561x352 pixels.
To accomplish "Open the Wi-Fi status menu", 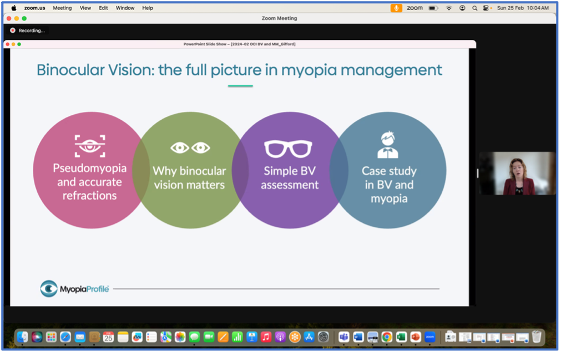I will [x=448, y=8].
